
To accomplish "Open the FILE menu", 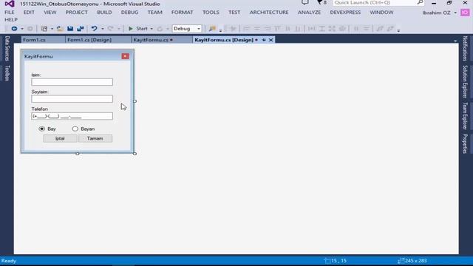I will coord(10,13).
